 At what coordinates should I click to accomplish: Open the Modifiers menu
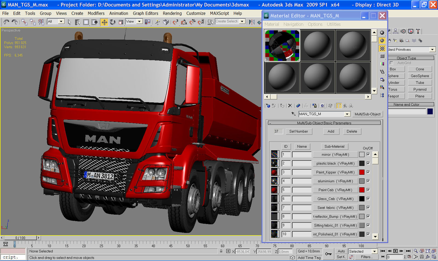96,13
